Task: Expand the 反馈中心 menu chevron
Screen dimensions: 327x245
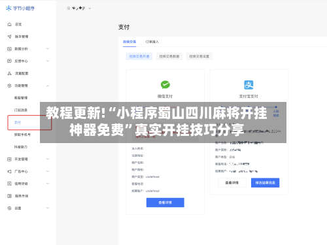Action: (48, 61)
